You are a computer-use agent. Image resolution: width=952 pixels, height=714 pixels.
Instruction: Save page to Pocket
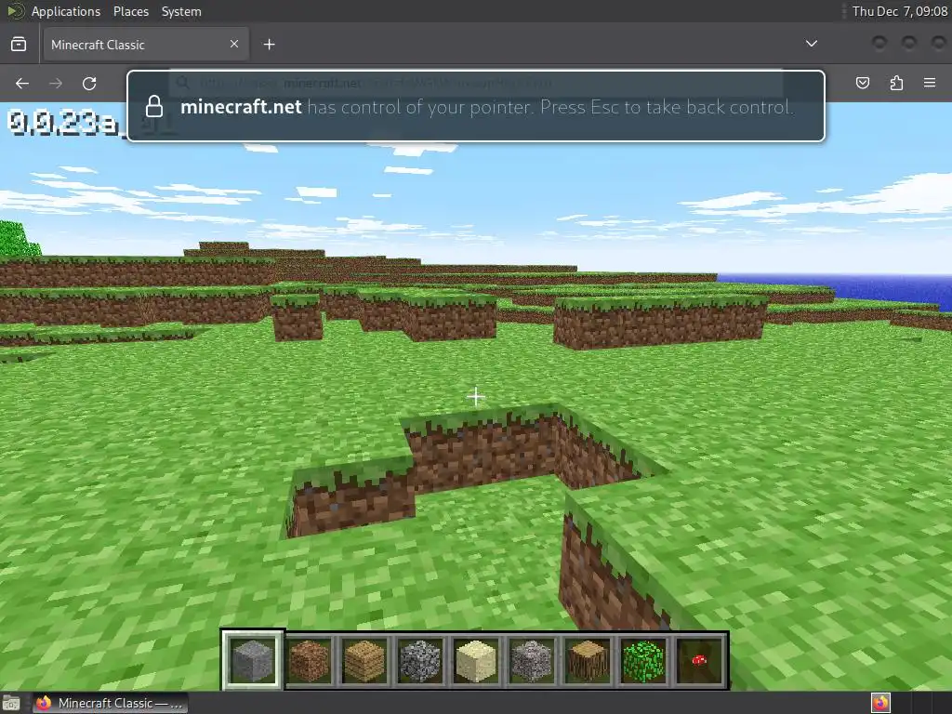point(863,83)
